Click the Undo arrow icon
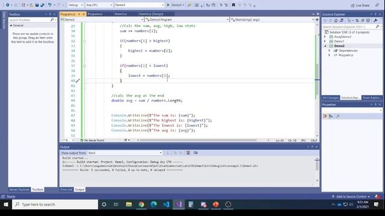Screen dimensions: 385x216 coord(50,5)
